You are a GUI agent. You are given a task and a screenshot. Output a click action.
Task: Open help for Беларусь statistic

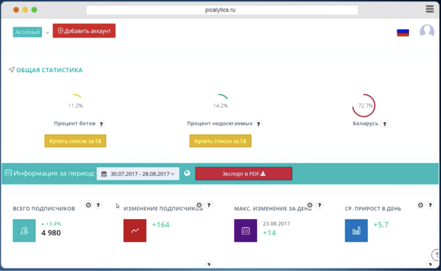pyautogui.click(x=384, y=124)
